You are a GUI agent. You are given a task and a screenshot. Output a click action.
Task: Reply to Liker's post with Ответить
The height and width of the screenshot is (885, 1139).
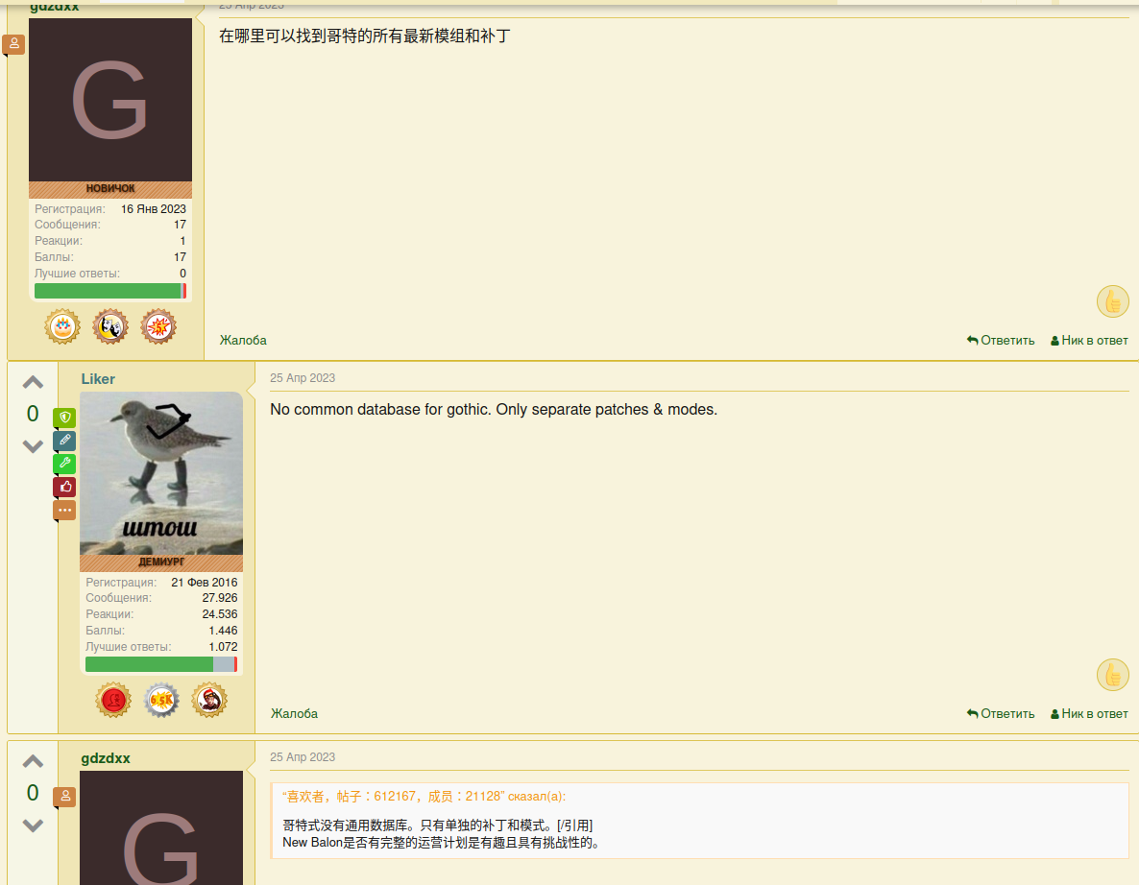pyautogui.click(x=1001, y=713)
